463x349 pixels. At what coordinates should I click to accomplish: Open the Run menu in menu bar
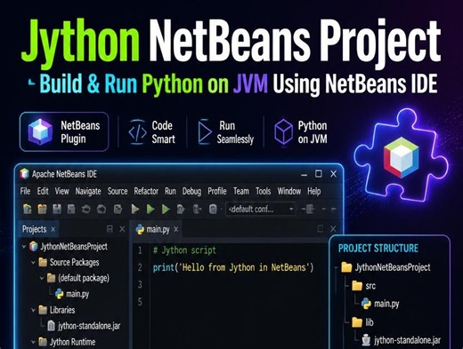click(x=170, y=191)
